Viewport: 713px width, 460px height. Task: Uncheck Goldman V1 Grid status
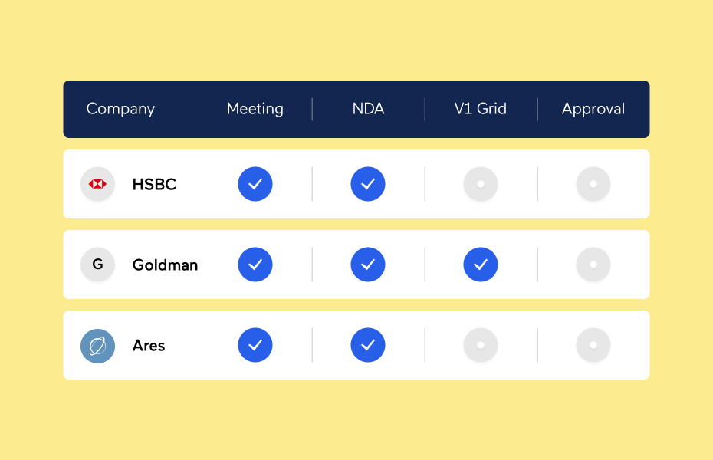click(481, 264)
